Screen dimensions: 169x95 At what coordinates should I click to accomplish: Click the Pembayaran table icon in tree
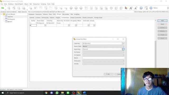pyautogui.click(x=6, y=19)
